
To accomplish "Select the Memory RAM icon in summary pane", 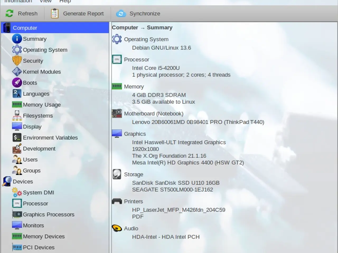I will coord(117,86).
